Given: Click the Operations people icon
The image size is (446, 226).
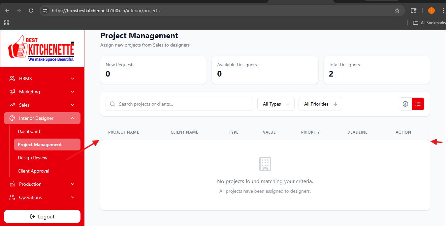Looking at the screenshot, I should 12,197.
